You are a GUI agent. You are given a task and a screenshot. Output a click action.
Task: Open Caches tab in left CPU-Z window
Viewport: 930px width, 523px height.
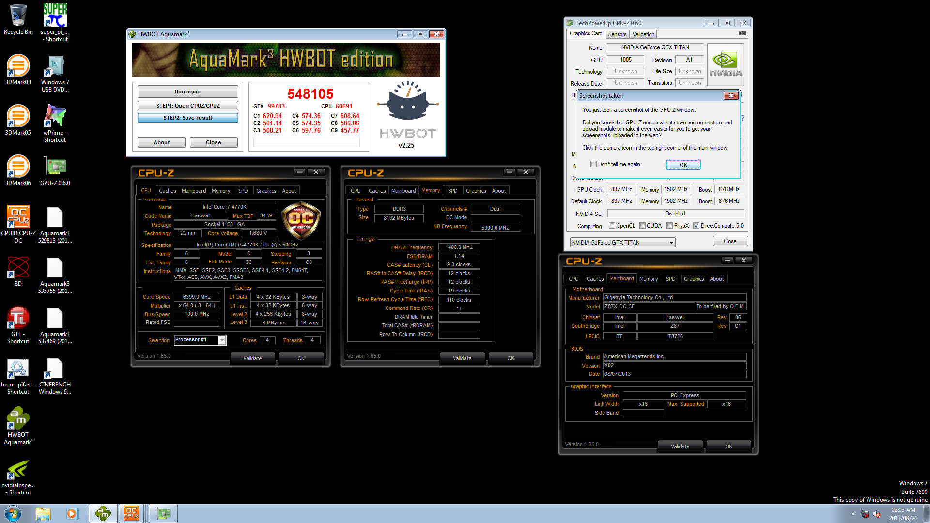pyautogui.click(x=167, y=191)
